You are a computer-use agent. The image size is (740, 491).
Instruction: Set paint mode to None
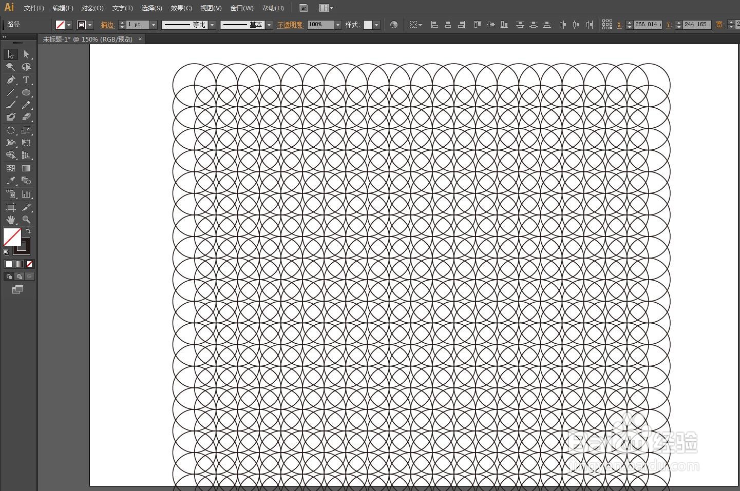(29, 264)
